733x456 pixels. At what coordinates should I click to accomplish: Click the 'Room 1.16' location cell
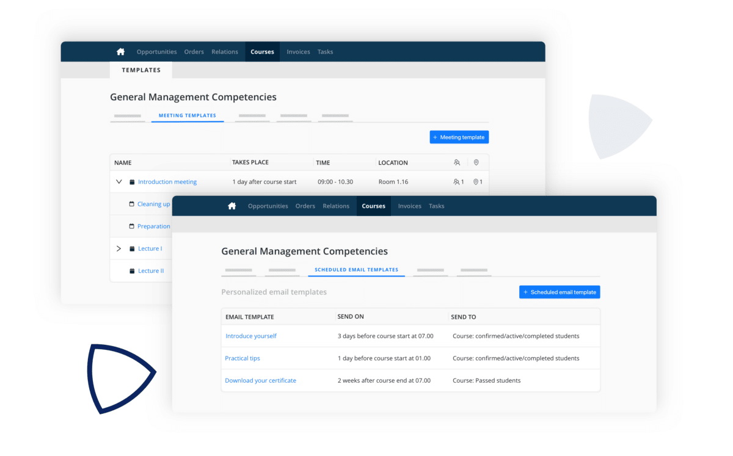point(393,182)
